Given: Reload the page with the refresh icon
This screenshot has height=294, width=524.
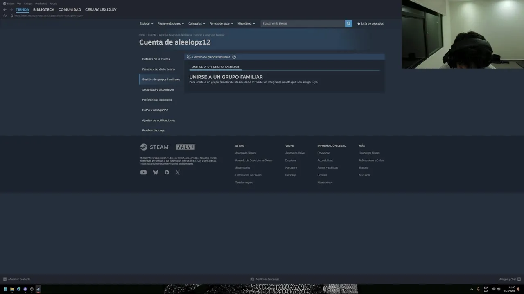Looking at the screenshot, I should click(x=5, y=16).
